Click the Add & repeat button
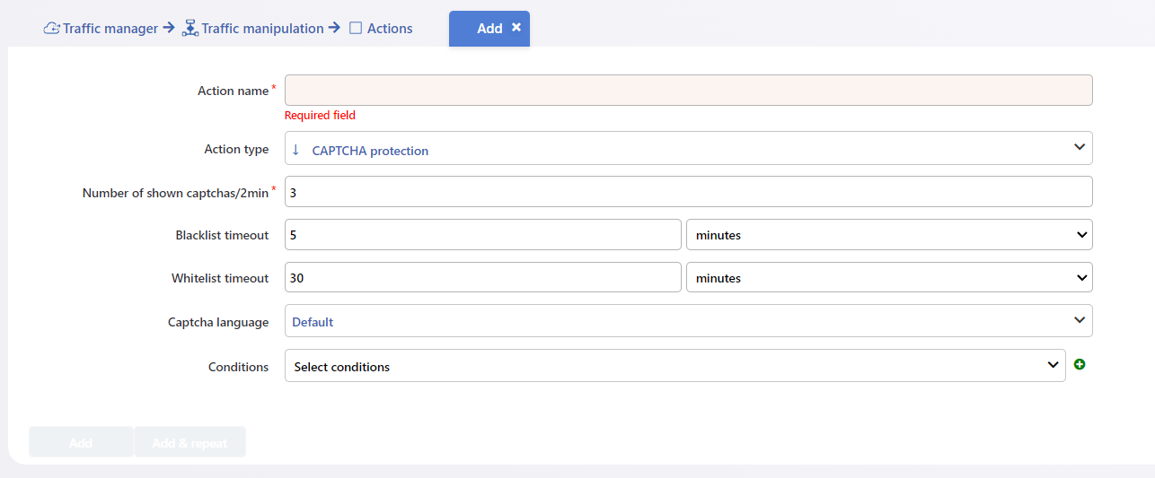 190,442
